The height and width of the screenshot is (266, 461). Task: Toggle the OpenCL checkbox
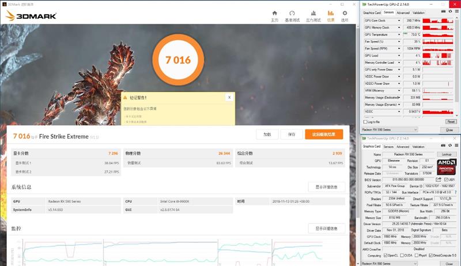pos(386,256)
